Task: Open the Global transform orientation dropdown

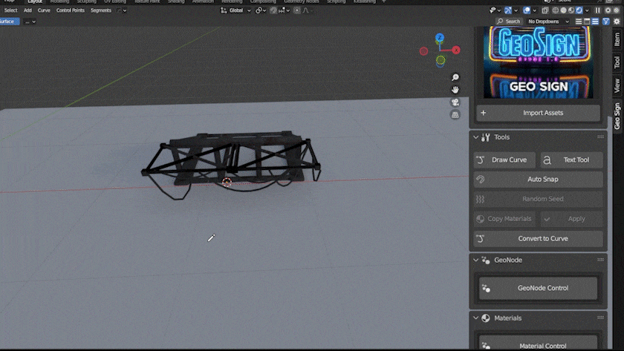Action: [x=236, y=10]
